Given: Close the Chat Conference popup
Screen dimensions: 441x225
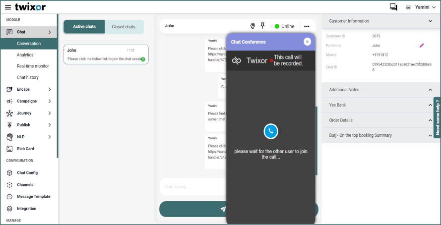Looking at the screenshot, I should 307,42.
